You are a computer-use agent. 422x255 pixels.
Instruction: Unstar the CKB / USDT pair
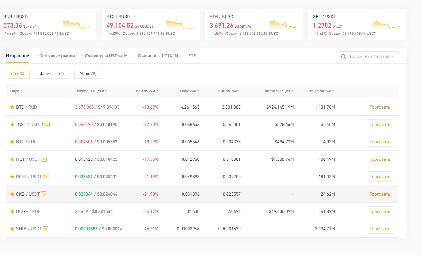tap(12, 194)
